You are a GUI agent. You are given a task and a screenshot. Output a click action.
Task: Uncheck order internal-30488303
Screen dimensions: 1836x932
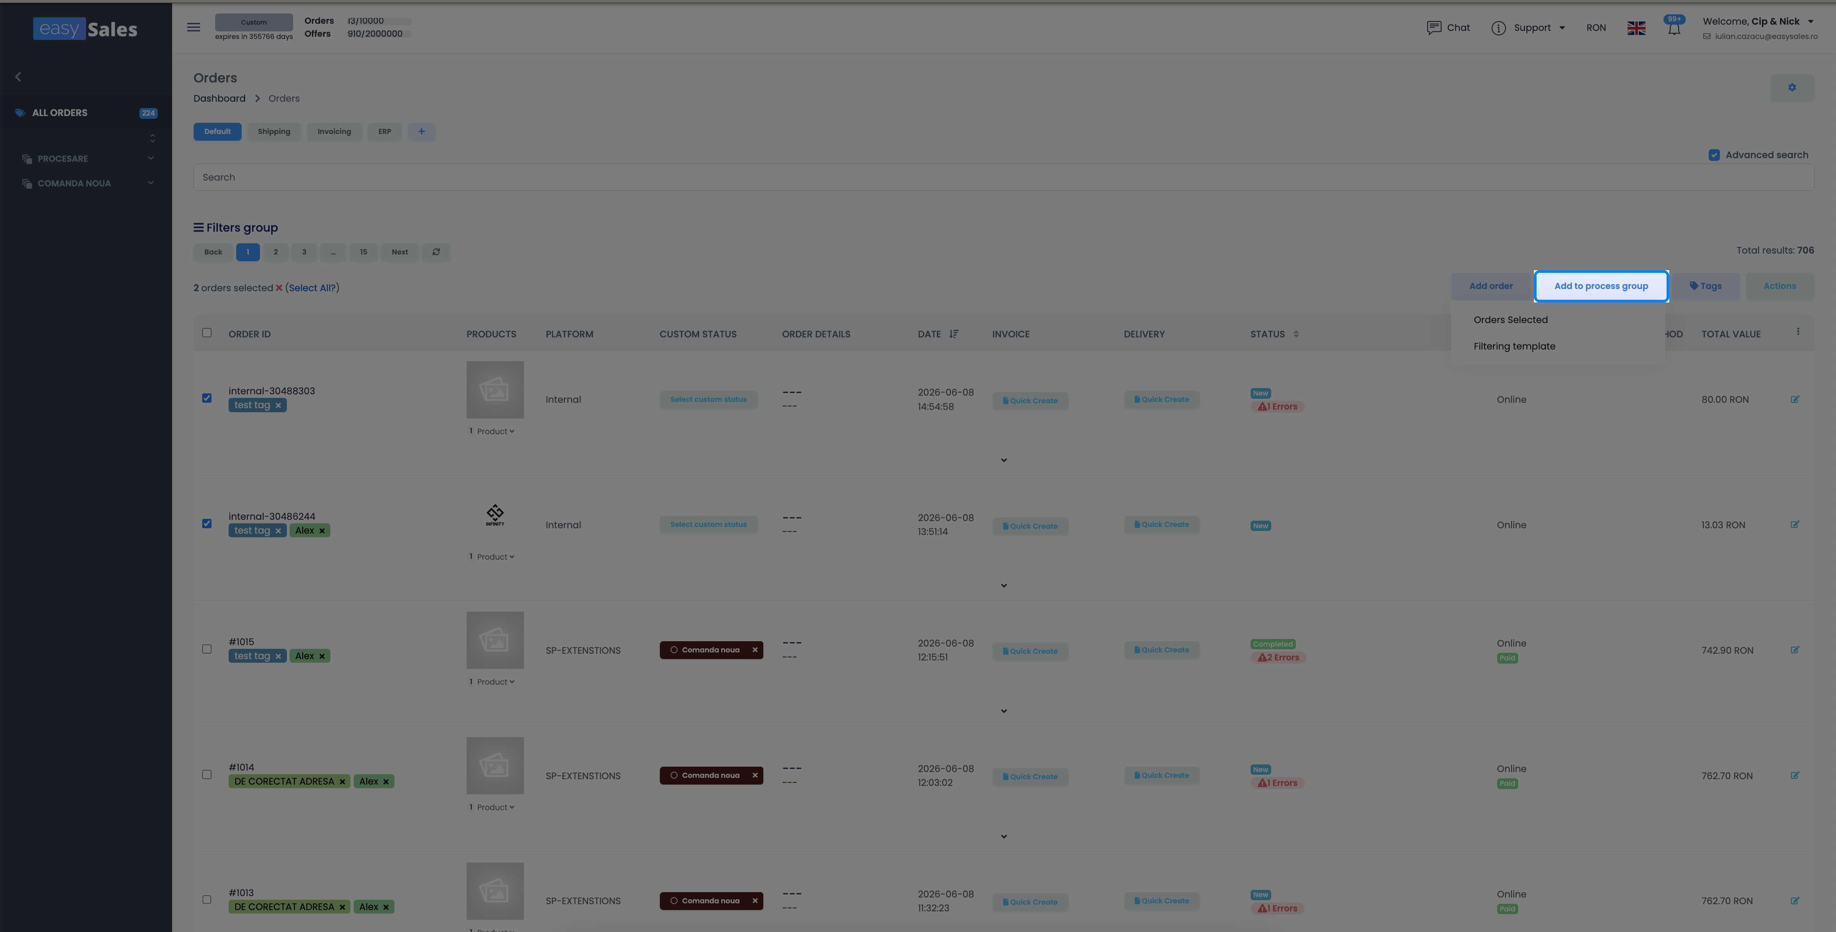207,398
